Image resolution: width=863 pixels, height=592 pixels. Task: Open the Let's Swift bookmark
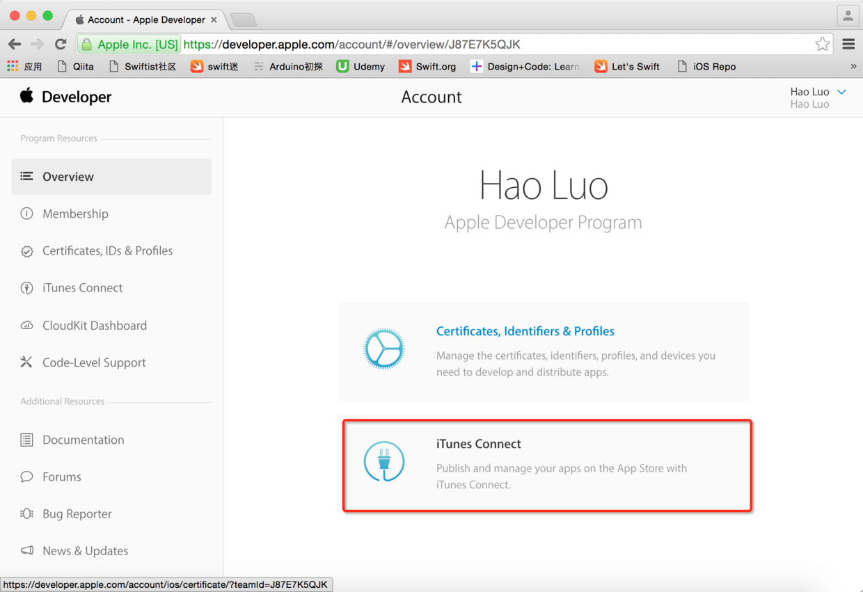(627, 66)
